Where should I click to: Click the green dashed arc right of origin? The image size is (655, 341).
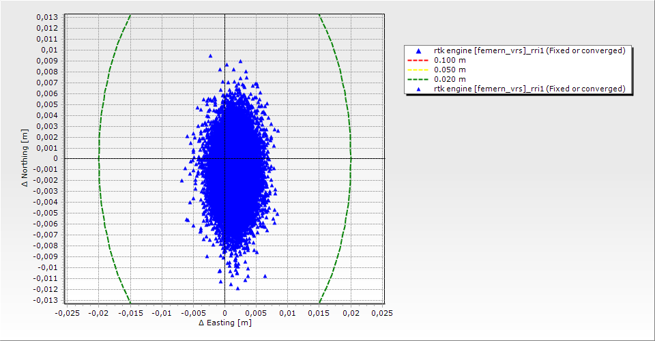[351, 158]
